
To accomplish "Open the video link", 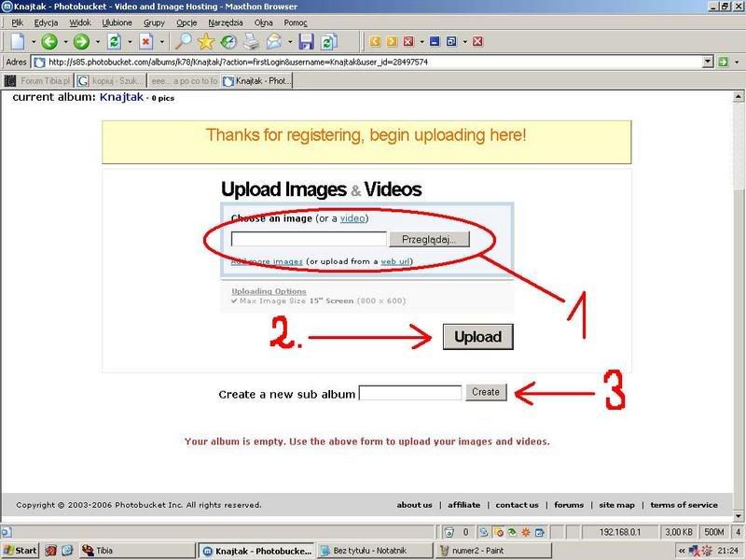I will (x=352, y=218).
